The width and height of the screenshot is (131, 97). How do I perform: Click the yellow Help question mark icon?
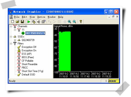point(81,22)
